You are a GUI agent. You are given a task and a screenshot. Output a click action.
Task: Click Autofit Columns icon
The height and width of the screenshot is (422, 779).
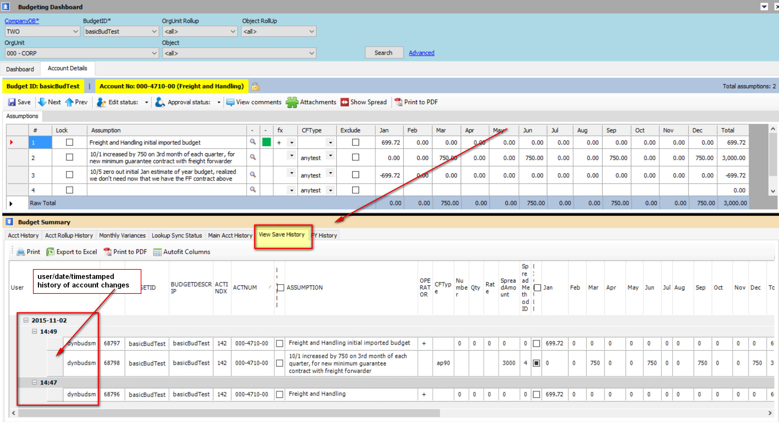coord(157,252)
